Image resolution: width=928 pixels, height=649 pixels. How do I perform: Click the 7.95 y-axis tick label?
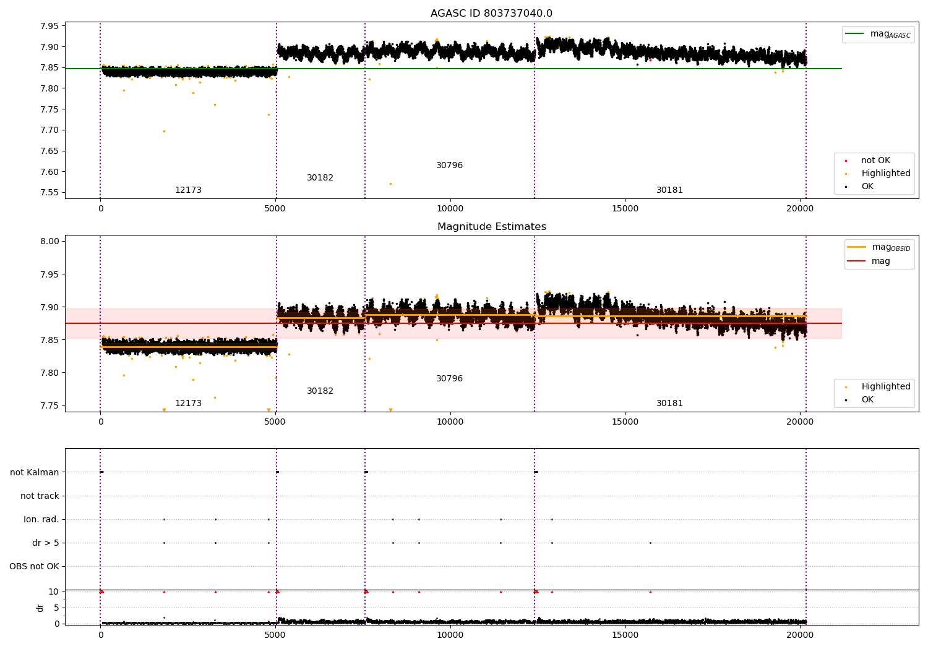click(x=49, y=26)
